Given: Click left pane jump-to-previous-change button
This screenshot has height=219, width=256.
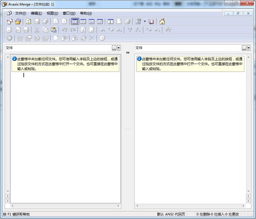Looking at the screenshot, I should pos(8,196).
